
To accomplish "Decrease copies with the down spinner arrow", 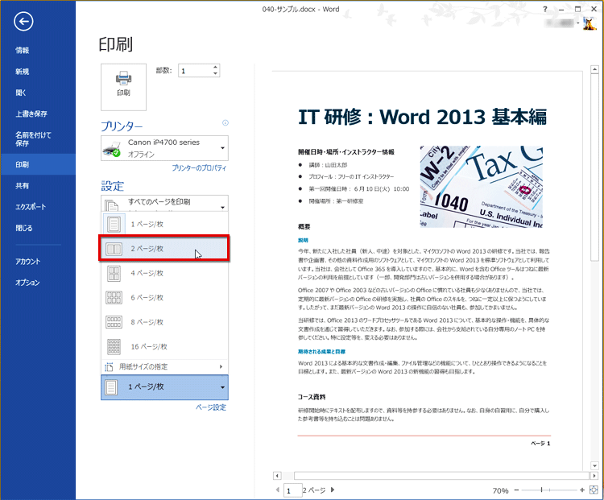I will (x=215, y=73).
